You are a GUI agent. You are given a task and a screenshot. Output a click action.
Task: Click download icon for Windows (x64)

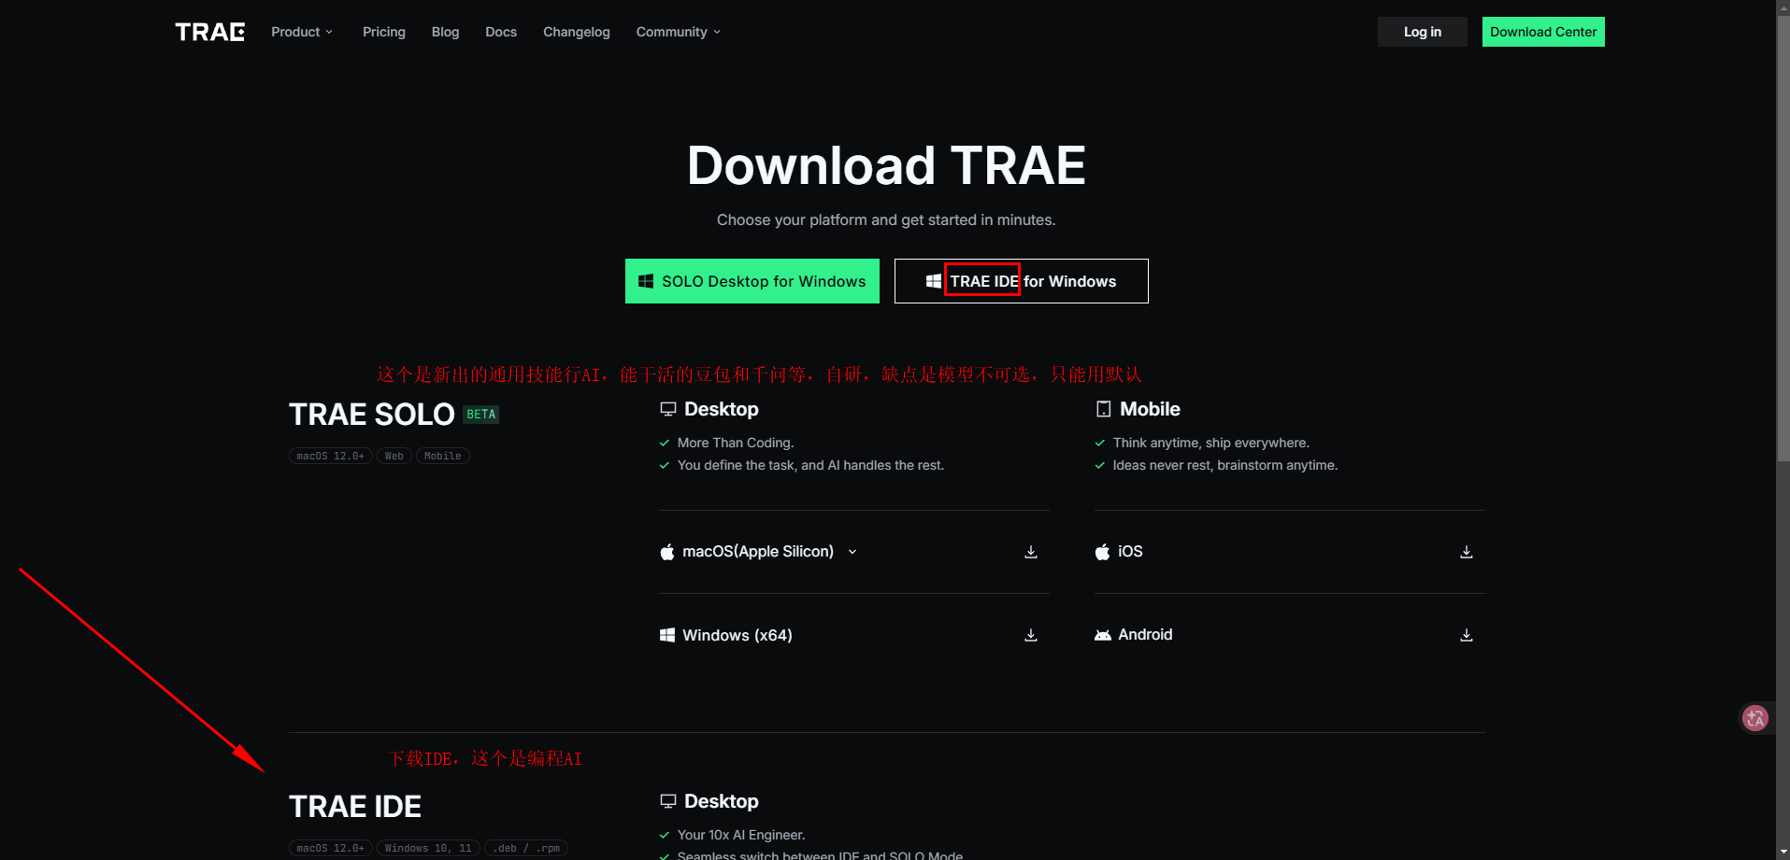click(1031, 635)
